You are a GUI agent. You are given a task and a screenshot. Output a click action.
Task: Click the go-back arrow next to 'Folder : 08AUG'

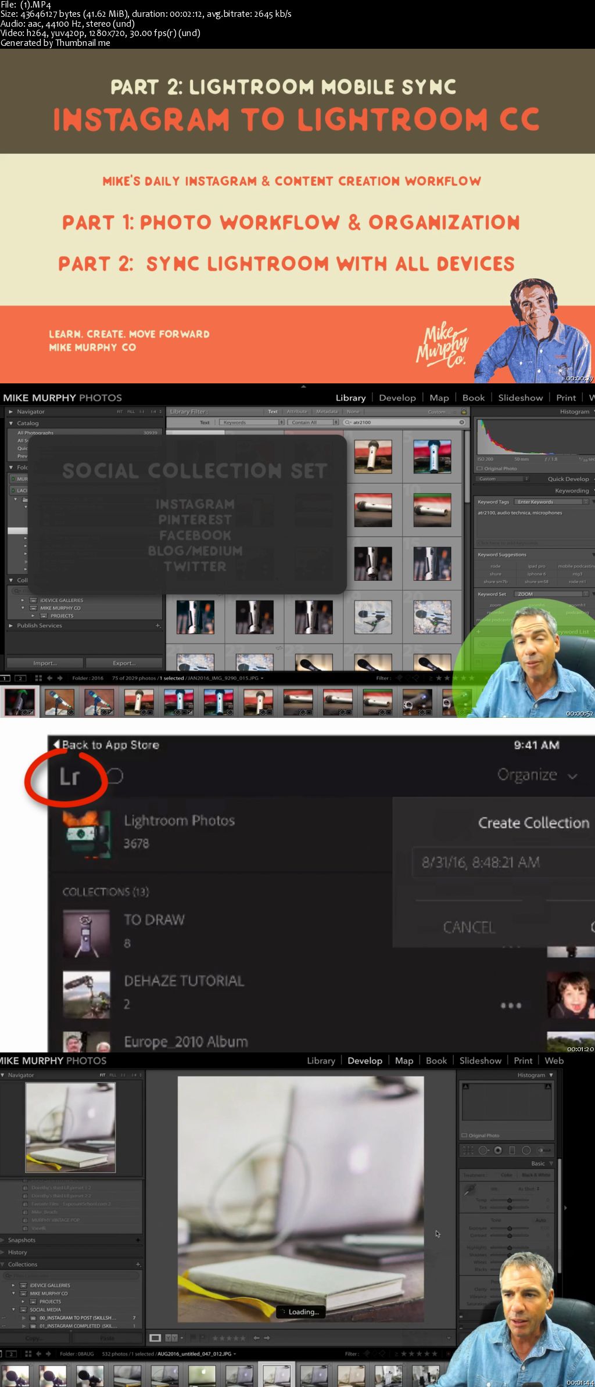coord(38,1353)
